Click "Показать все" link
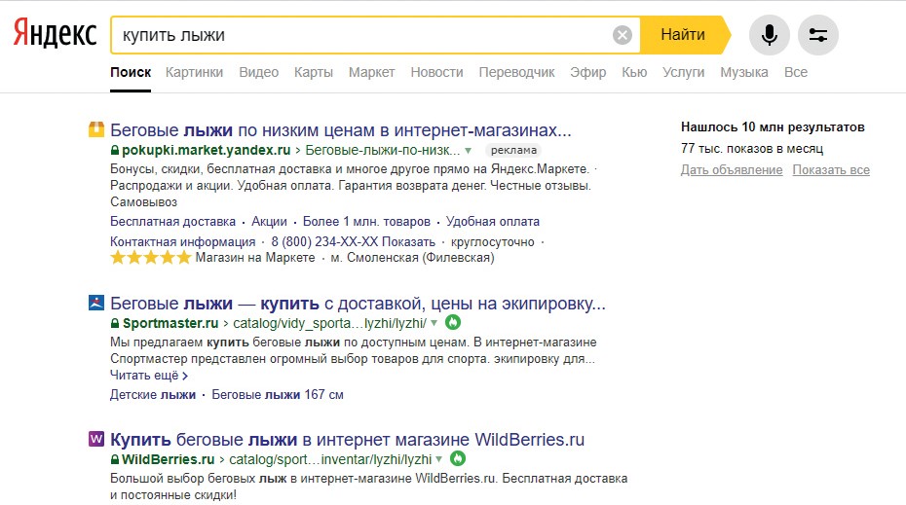 point(831,170)
